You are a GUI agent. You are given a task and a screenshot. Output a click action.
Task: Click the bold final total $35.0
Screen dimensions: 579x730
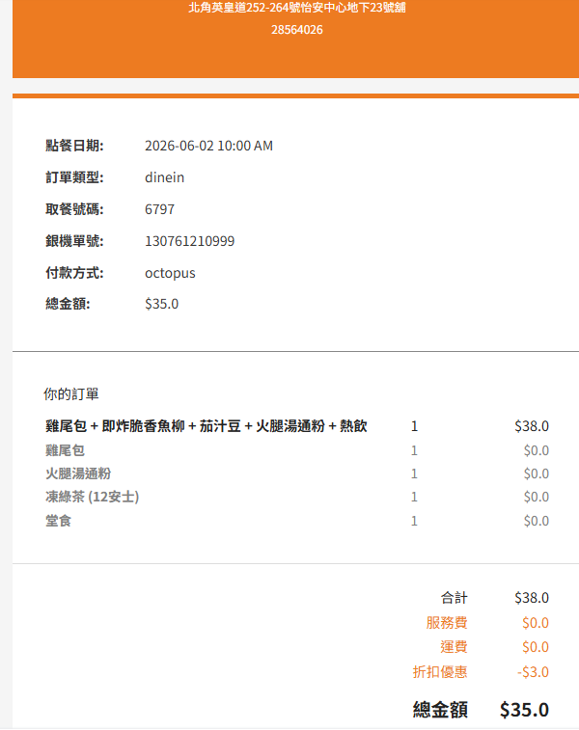[x=525, y=710]
